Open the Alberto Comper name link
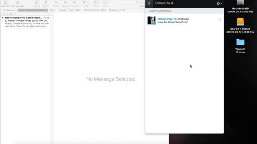 (x=165, y=19)
